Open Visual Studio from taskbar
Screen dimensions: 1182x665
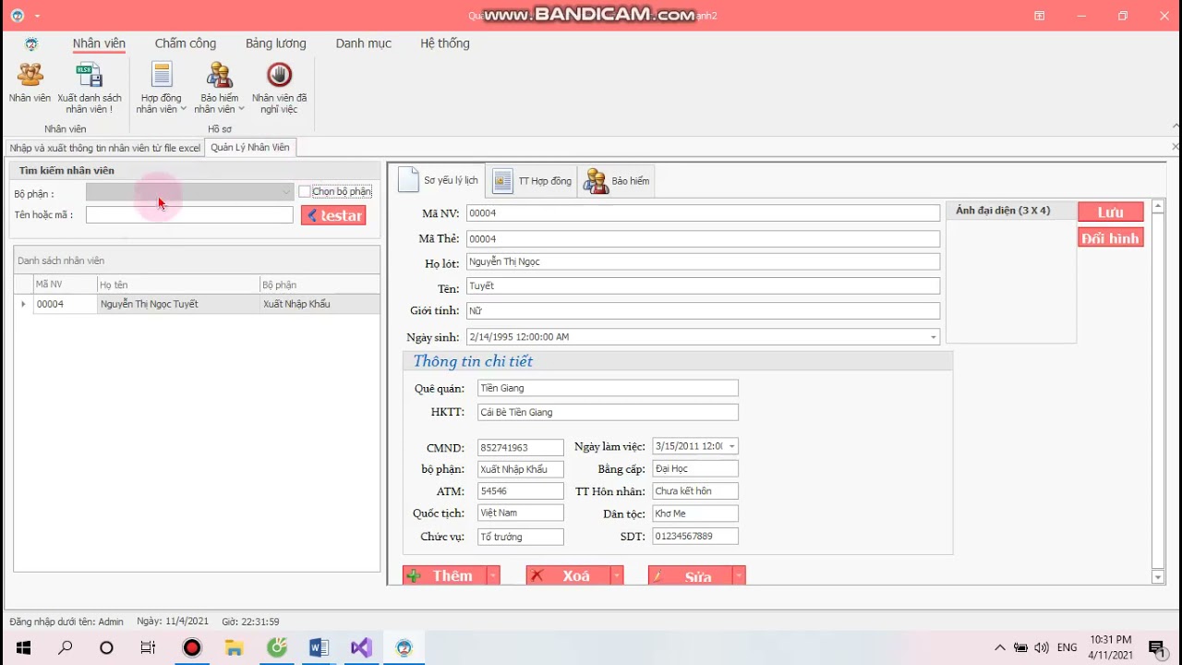pyautogui.click(x=361, y=647)
